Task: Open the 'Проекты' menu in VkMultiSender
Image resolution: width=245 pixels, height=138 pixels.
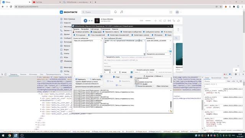Action: point(76,29)
